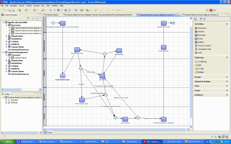
Task: Click the diagram horizontal scrollbar
Action: (x=116, y=129)
